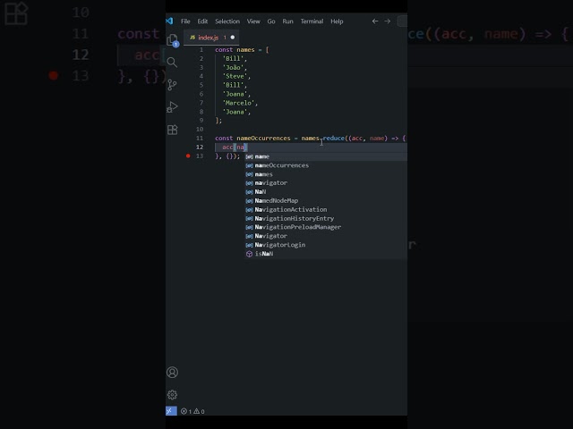Choose the capitalized 'Navigator' suggestion
573x429 pixels.
click(x=326, y=236)
